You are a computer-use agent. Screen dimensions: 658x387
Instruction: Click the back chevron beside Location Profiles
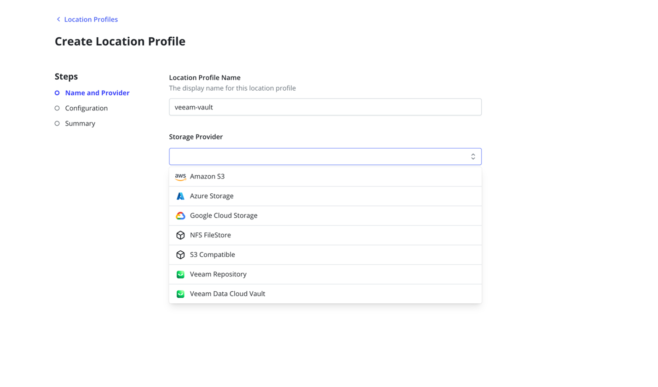click(58, 19)
